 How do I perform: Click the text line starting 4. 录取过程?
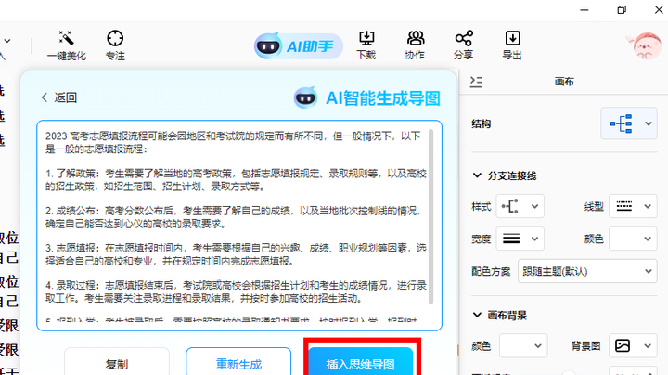(x=236, y=285)
